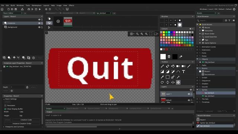Viewport: 238px width, 134px height.
Task: Expand Viewports and Cameras section
Action: [4, 127]
